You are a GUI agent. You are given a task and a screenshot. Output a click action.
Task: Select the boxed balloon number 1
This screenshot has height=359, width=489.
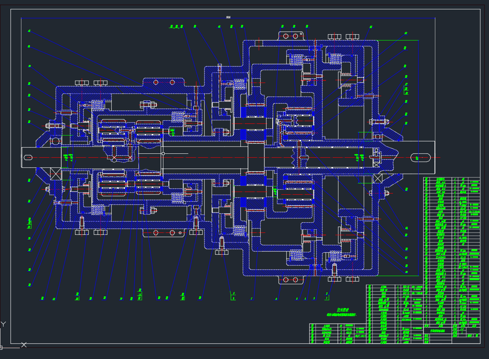coord(327,298)
